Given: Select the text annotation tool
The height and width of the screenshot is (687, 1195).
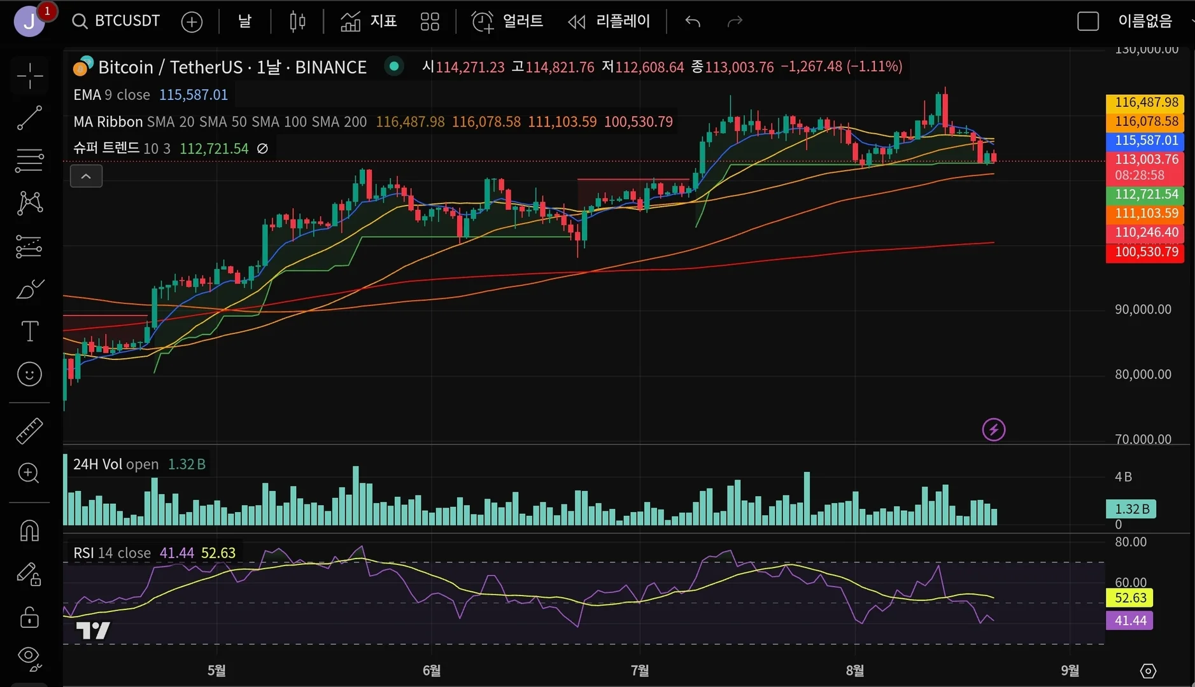Looking at the screenshot, I should (29, 331).
